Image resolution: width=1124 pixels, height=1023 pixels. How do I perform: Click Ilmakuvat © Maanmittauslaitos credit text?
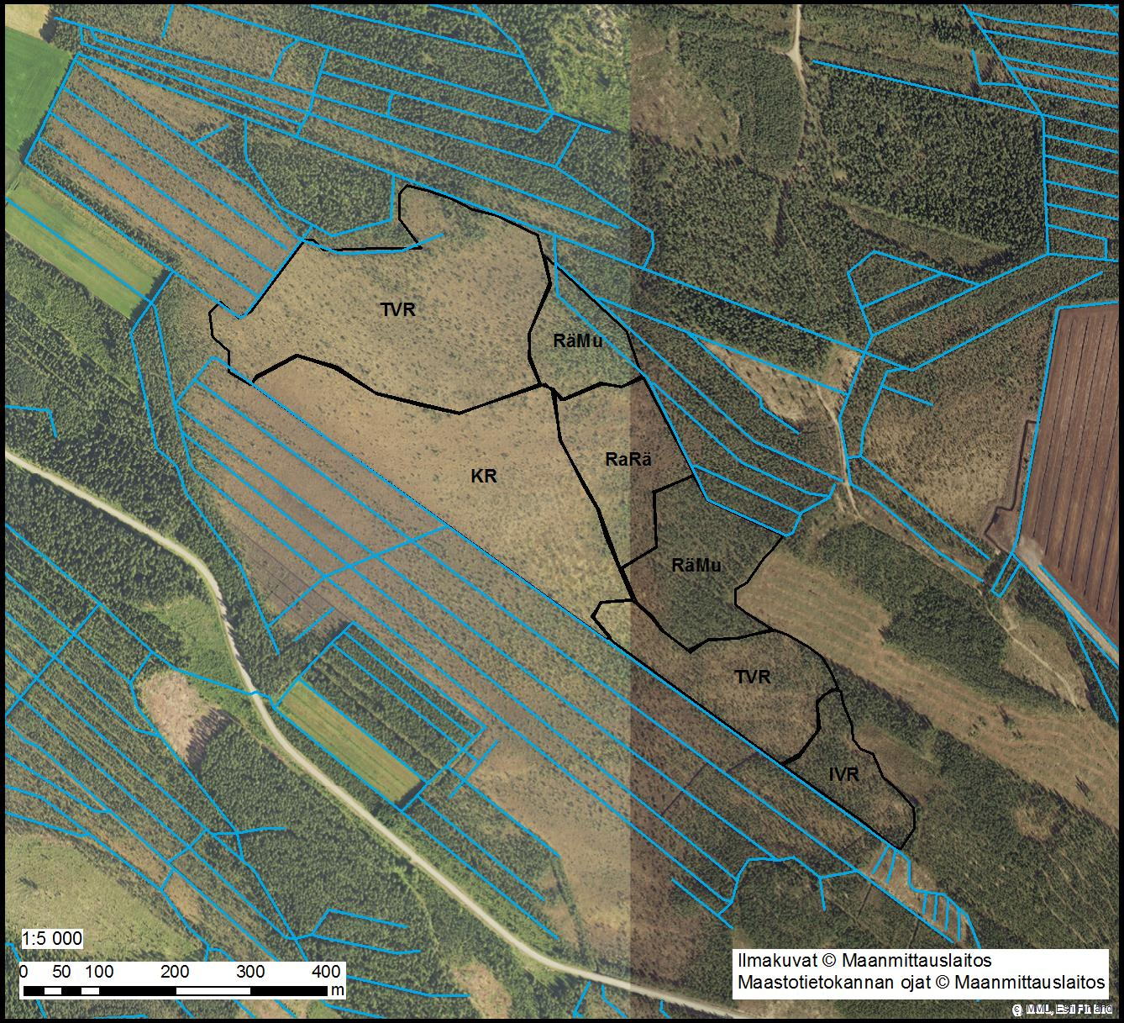tap(864, 960)
